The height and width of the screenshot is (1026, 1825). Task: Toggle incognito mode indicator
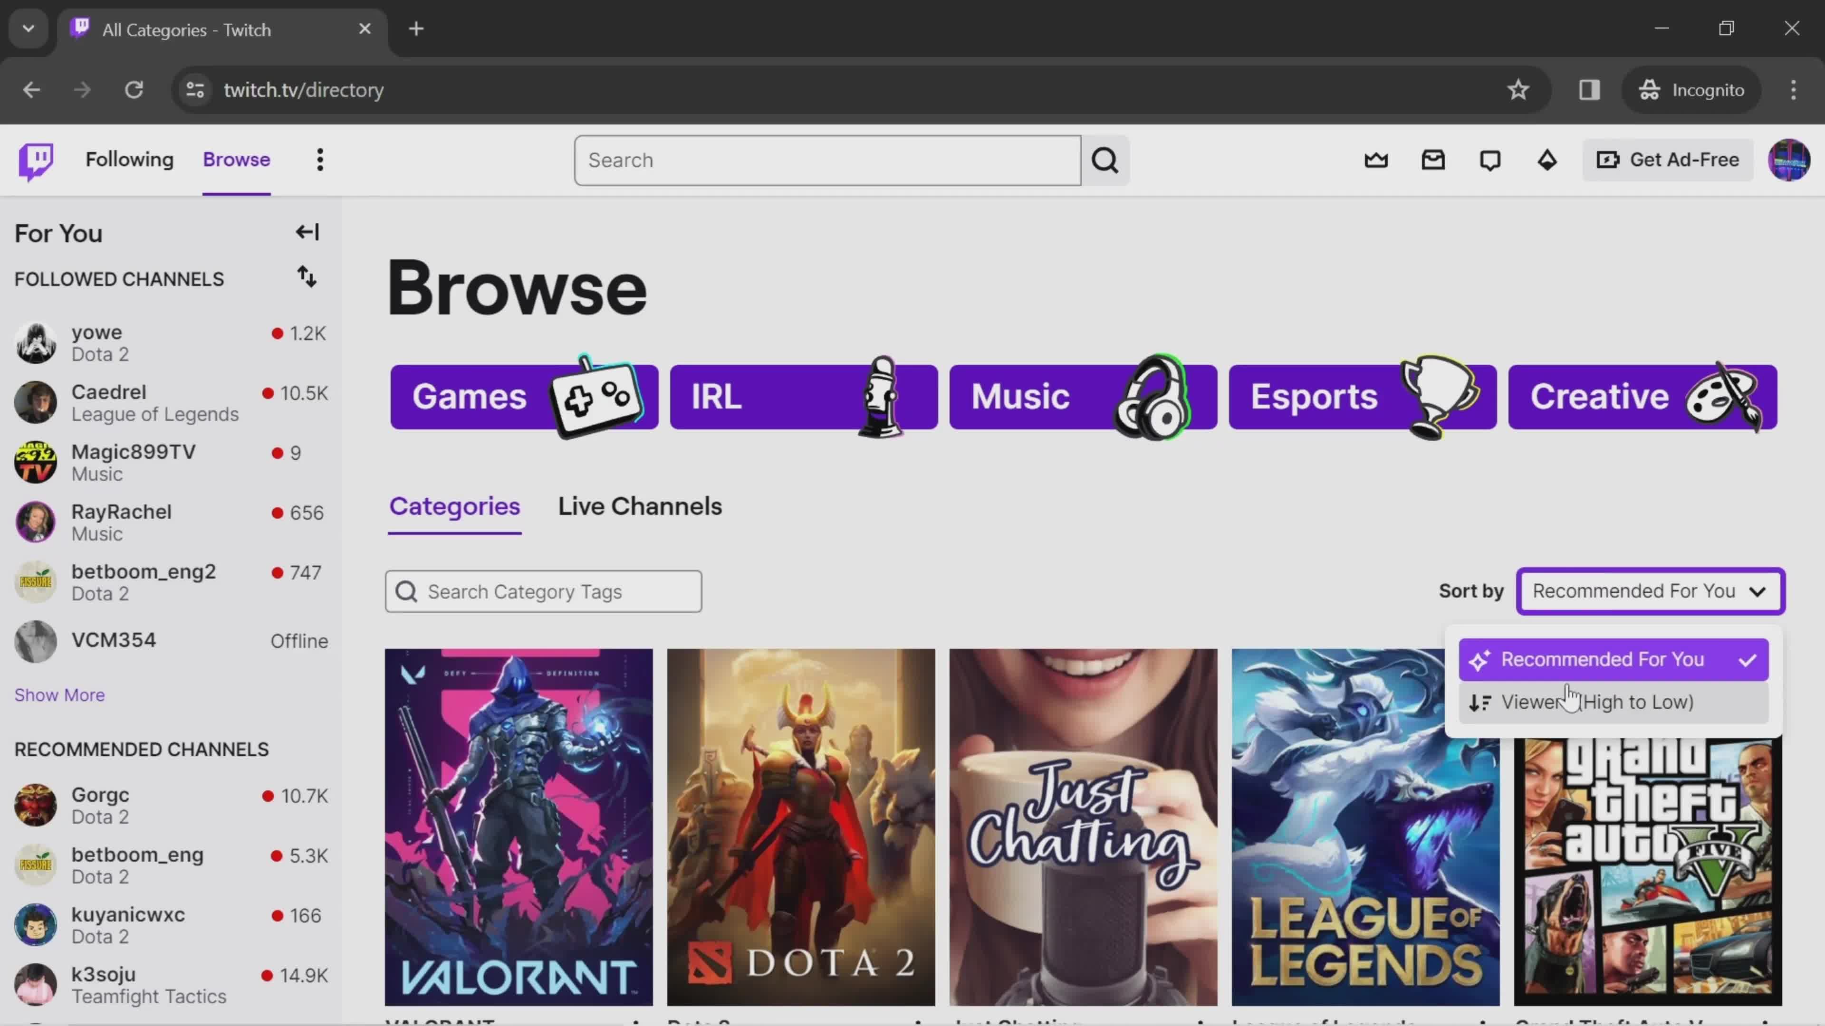pyautogui.click(x=1693, y=89)
